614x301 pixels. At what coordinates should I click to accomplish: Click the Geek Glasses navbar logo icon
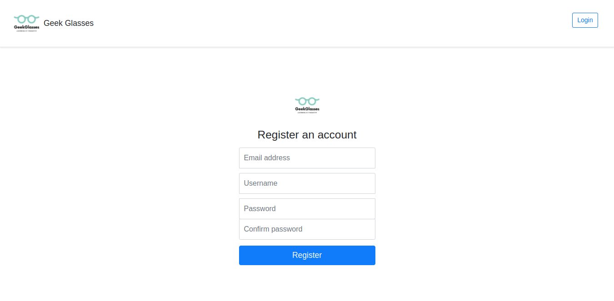coord(26,23)
